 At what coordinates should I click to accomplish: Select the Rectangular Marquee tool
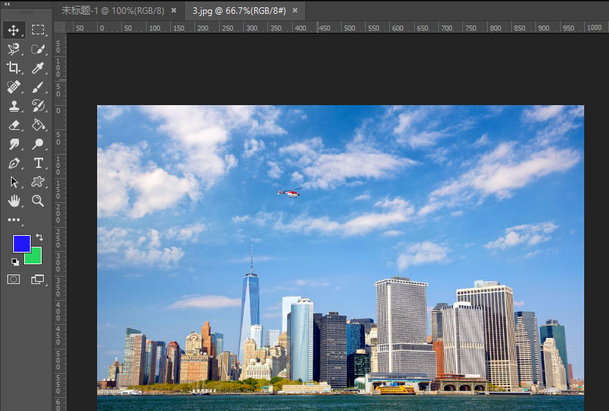click(x=38, y=30)
